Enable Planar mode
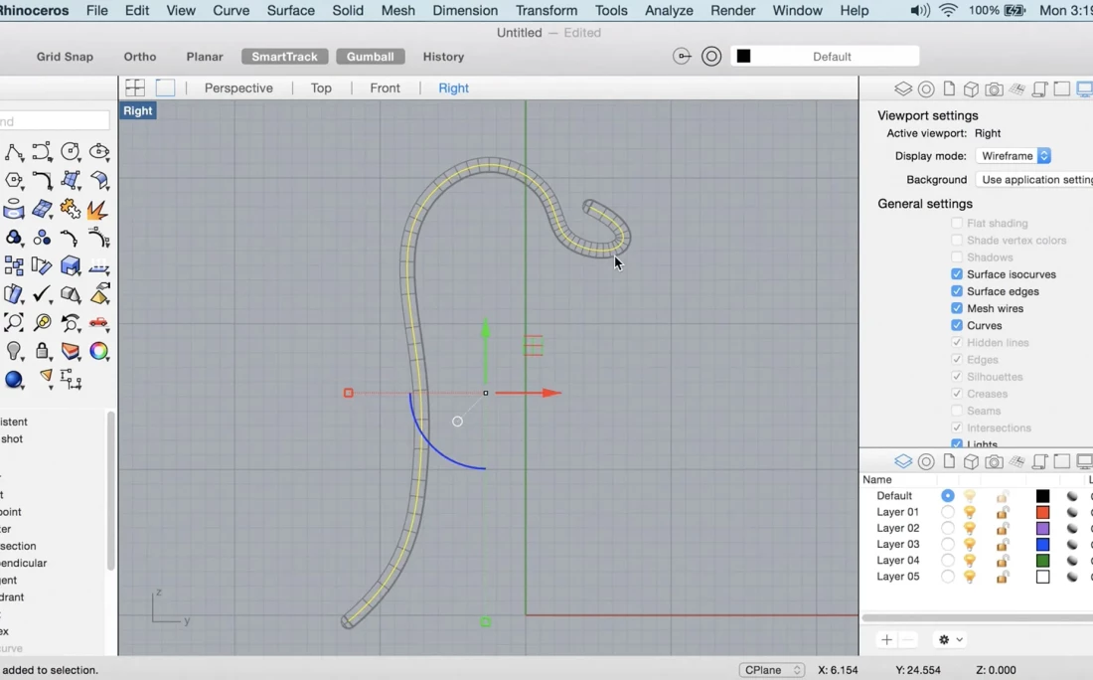This screenshot has height=680, width=1093. (205, 57)
